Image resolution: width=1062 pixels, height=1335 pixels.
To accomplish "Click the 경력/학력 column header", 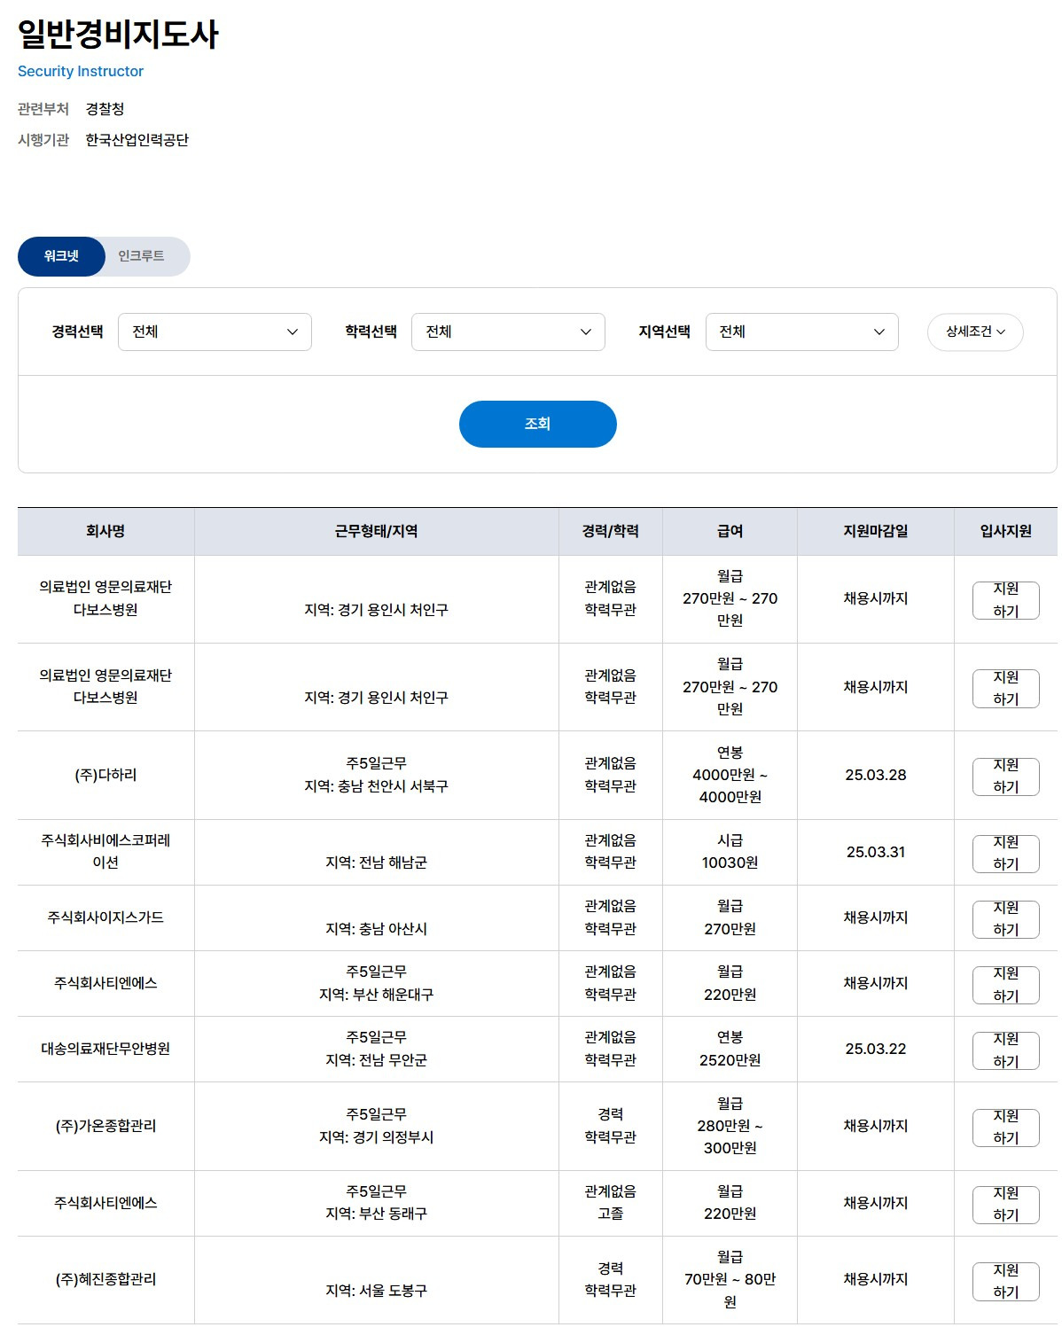I will pyautogui.click(x=610, y=531).
